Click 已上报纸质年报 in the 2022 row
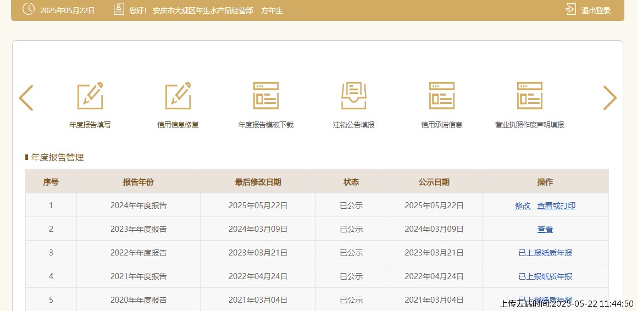Screen dimensions: 637x311 [x=545, y=253]
